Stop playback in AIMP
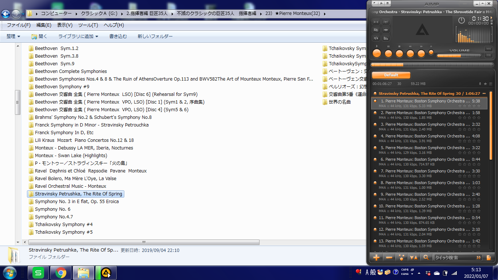This screenshot has width=498, height=280. coord(399,54)
